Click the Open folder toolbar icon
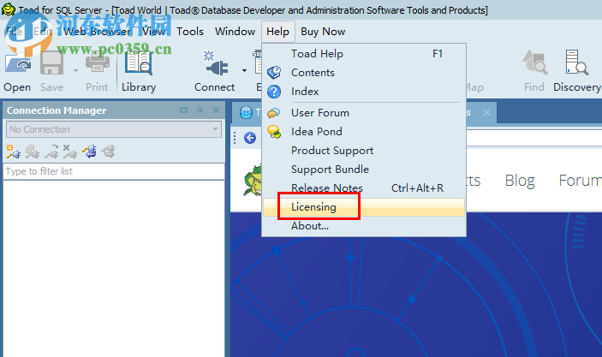This screenshot has width=602, height=357. (18, 63)
